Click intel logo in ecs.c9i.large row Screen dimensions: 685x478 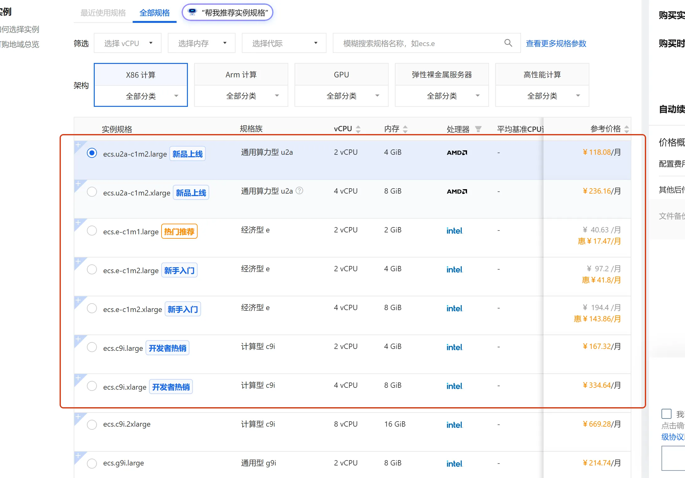455,347
